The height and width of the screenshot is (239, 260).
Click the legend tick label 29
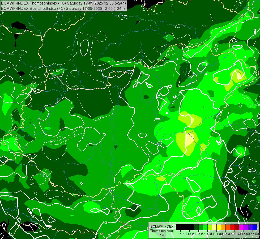[207, 234]
